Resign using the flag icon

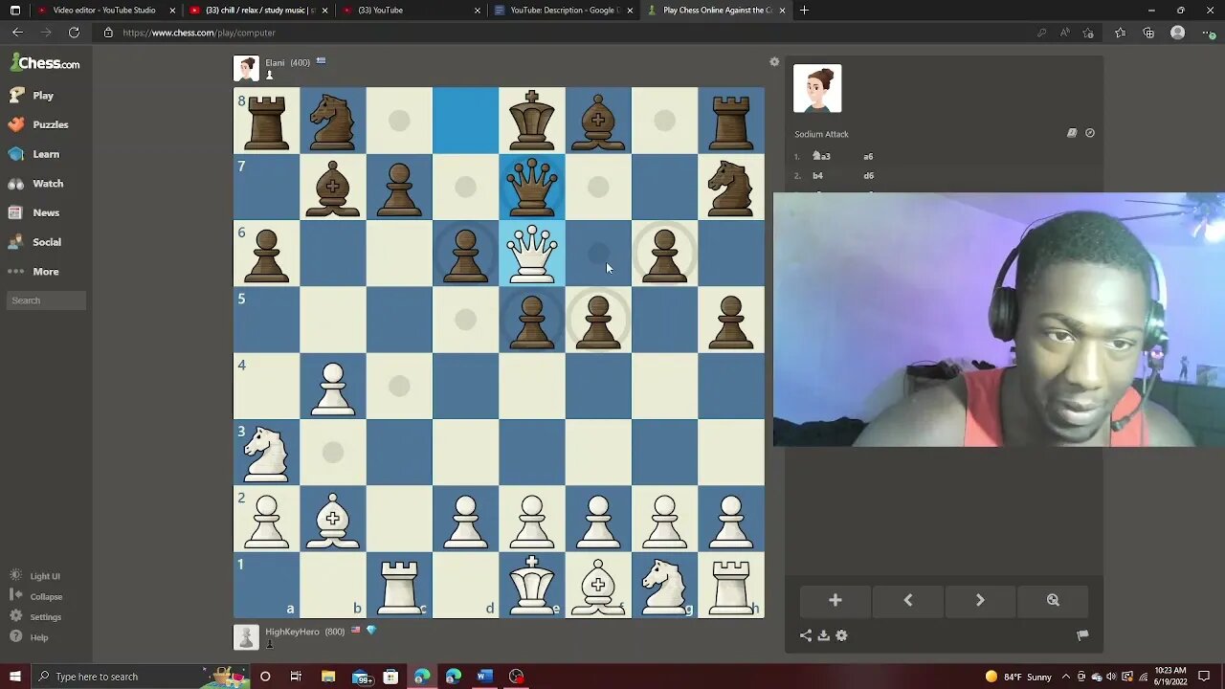click(x=1082, y=634)
